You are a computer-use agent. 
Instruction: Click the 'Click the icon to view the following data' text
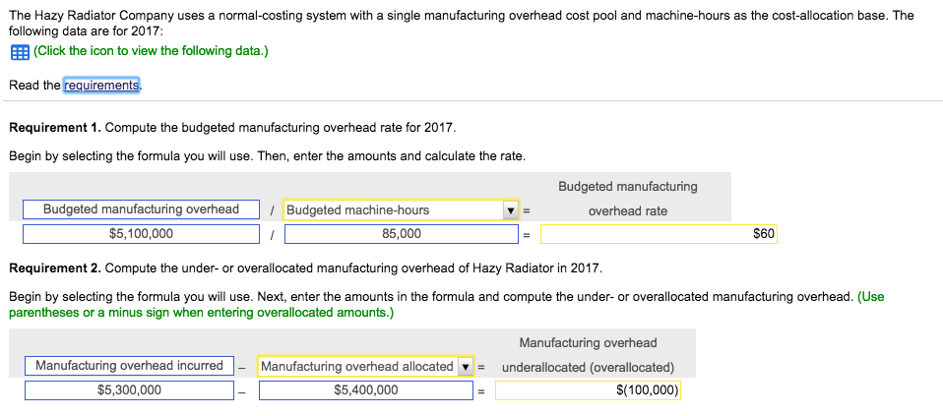pos(151,51)
